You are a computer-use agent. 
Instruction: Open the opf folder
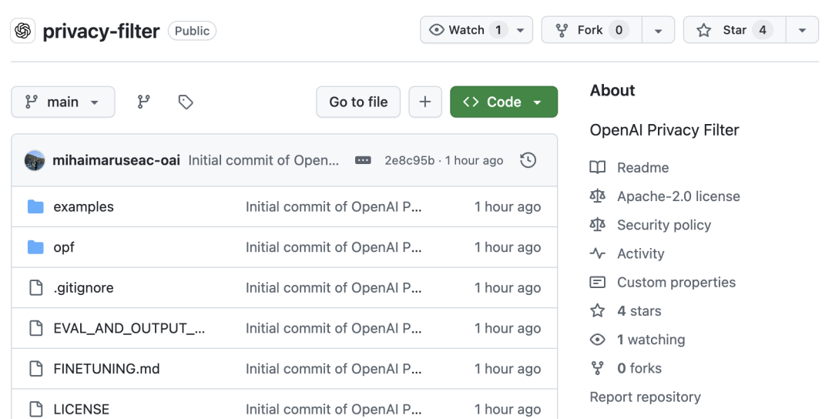click(x=64, y=247)
